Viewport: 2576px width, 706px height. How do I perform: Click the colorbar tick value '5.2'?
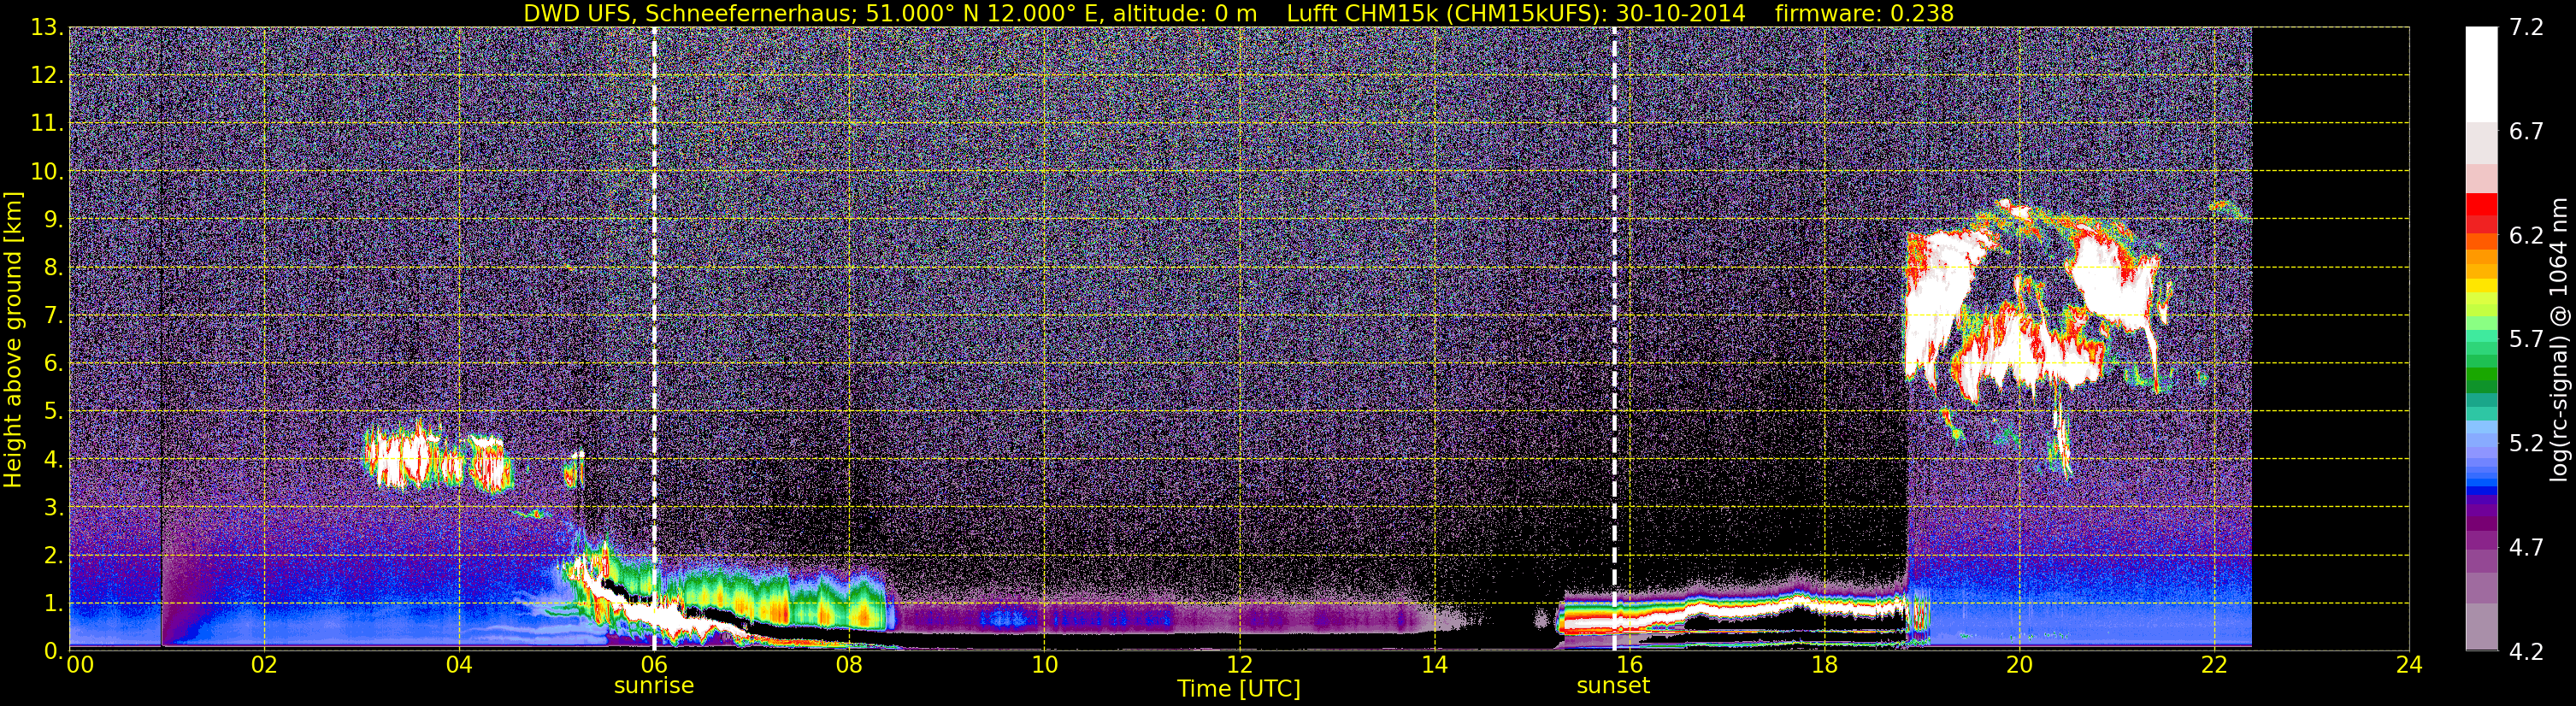point(2527,444)
